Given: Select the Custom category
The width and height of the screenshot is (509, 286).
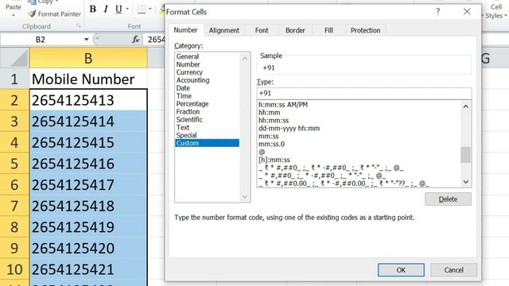Looking at the screenshot, I should (207, 143).
